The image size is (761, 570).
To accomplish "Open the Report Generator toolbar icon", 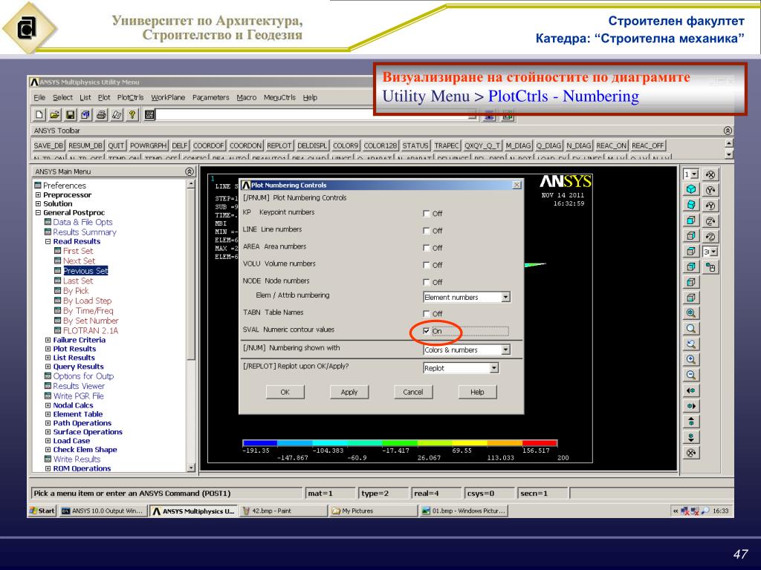I will click(x=117, y=114).
